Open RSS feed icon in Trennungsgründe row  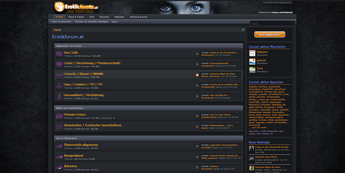[x=197, y=64]
